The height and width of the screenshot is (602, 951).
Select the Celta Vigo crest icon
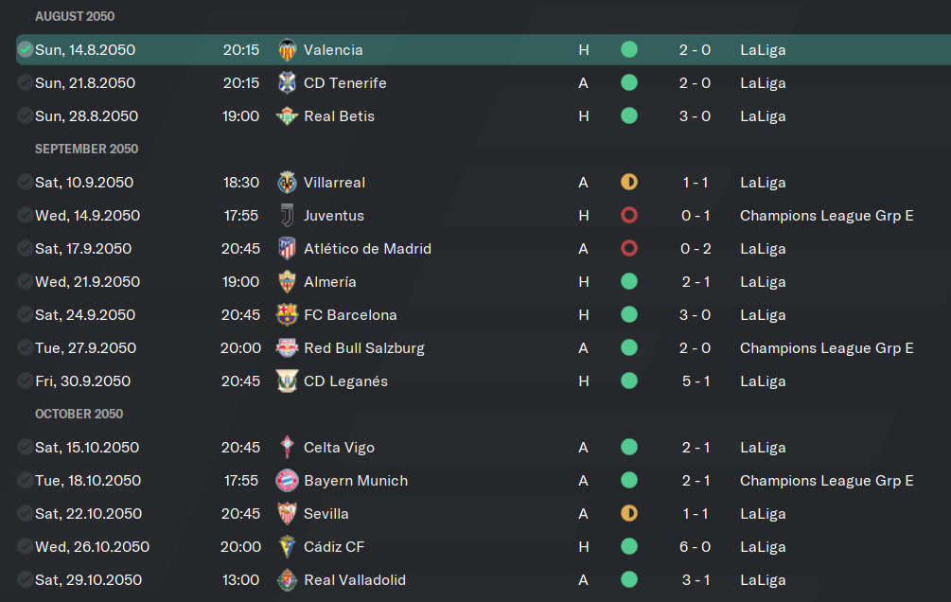coord(287,448)
